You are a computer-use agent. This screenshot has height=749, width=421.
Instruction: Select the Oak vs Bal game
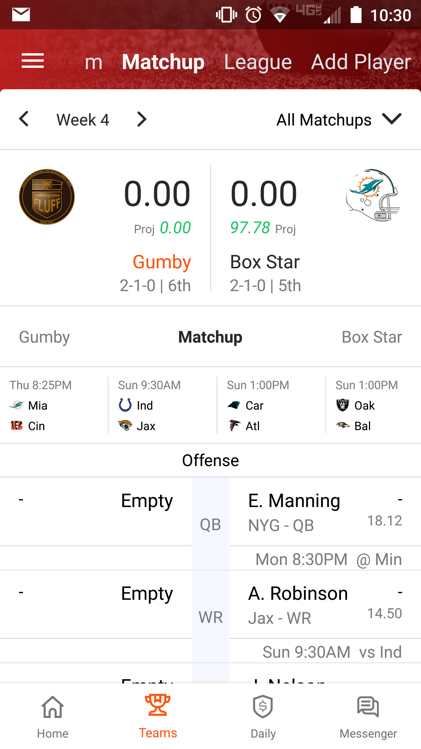click(373, 405)
